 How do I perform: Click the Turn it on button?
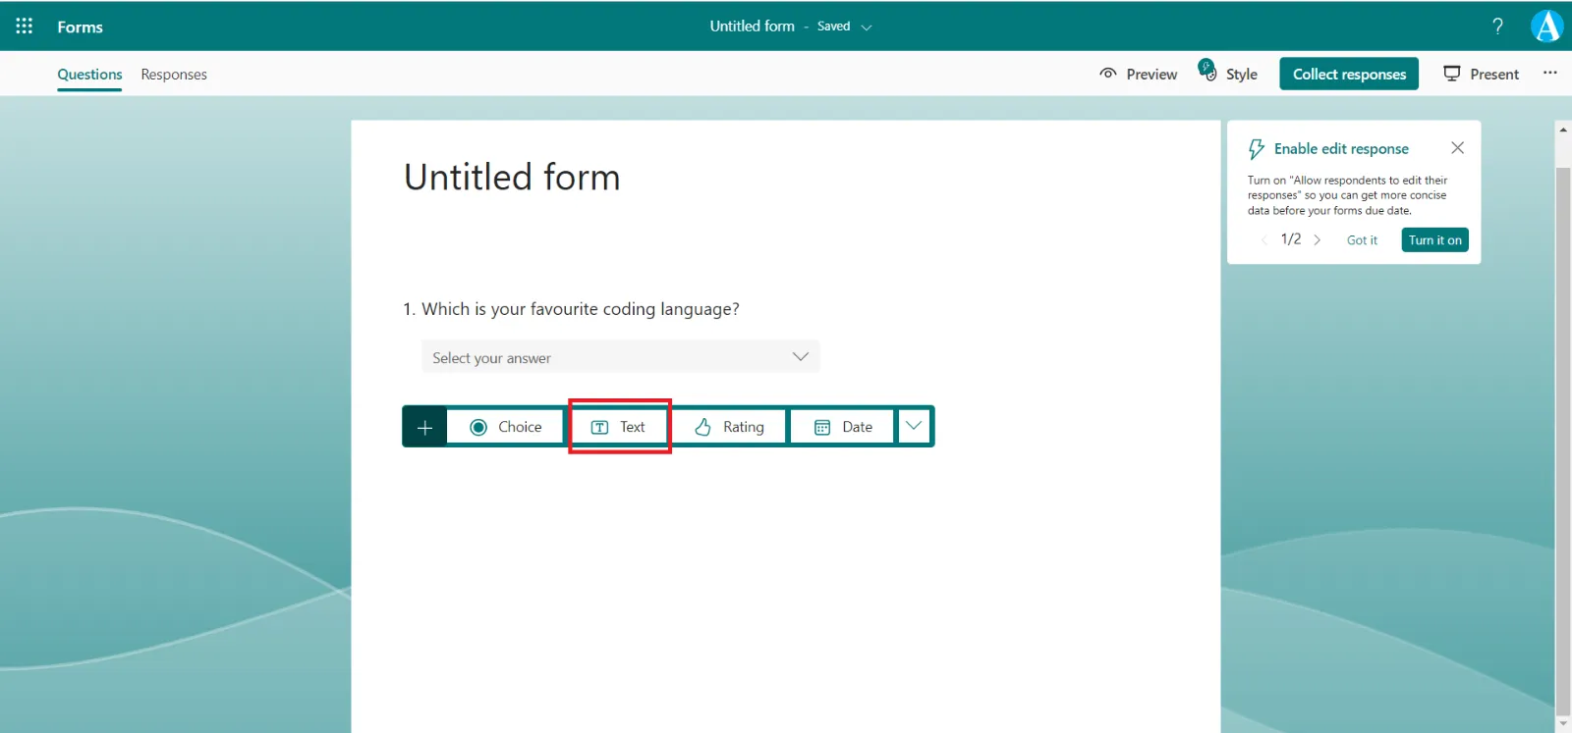click(x=1434, y=240)
